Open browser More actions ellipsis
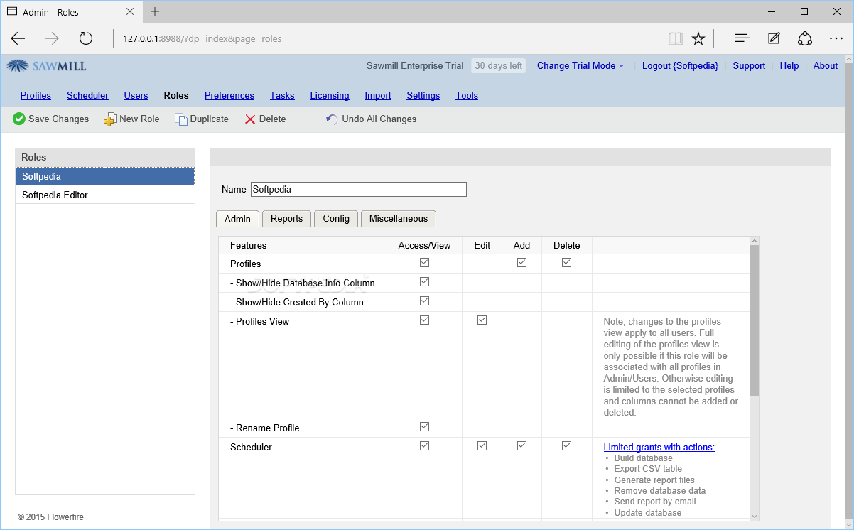Screen dimensions: 854x530 [x=836, y=38]
